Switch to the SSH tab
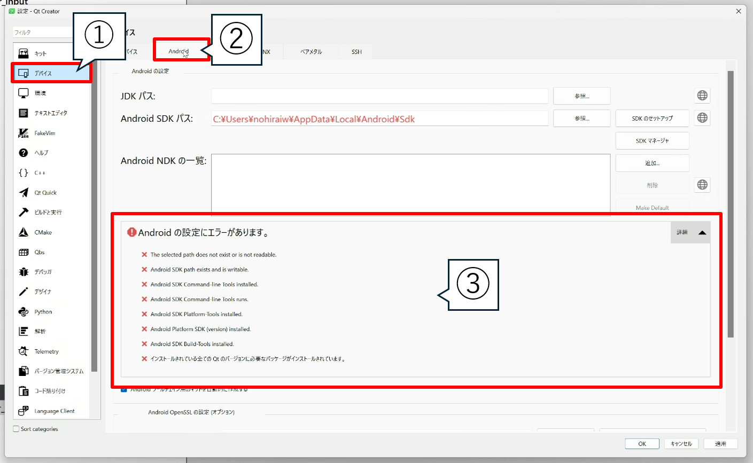Image resolution: width=753 pixels, height=463 pixels. (356, 52)
